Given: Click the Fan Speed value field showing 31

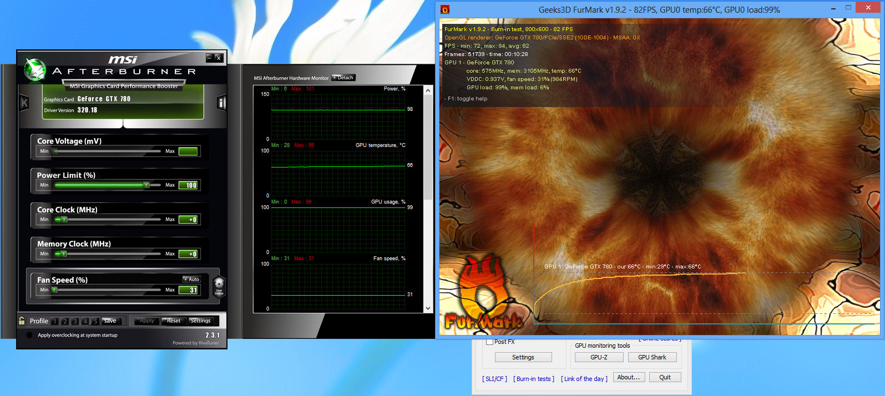Looking at the screenshot, I should click(188, 290).
